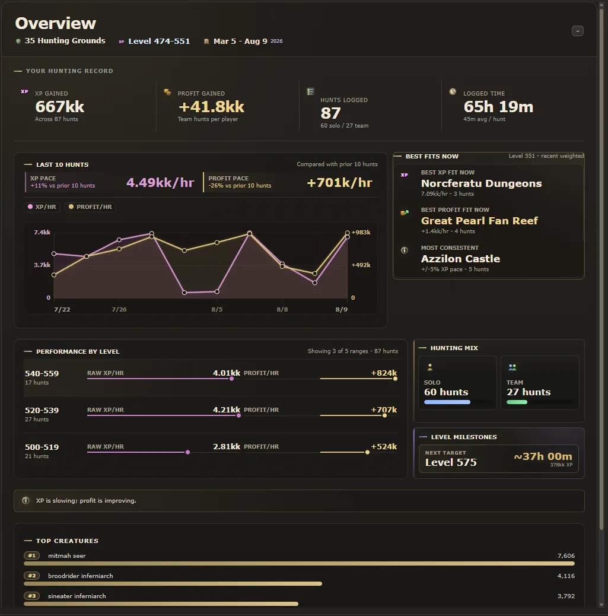Screen dimensions: 608x616
Task: Click the broodrider inferniarch kill count 4,116
Action: pyautogui.click(x=566, y=576)
